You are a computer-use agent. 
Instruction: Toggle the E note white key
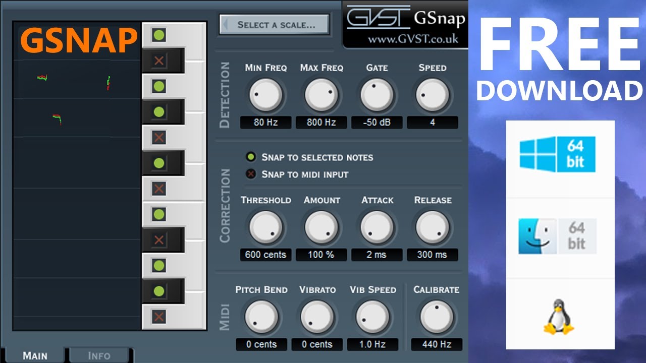pyautogui.click(x=159, y=214)
